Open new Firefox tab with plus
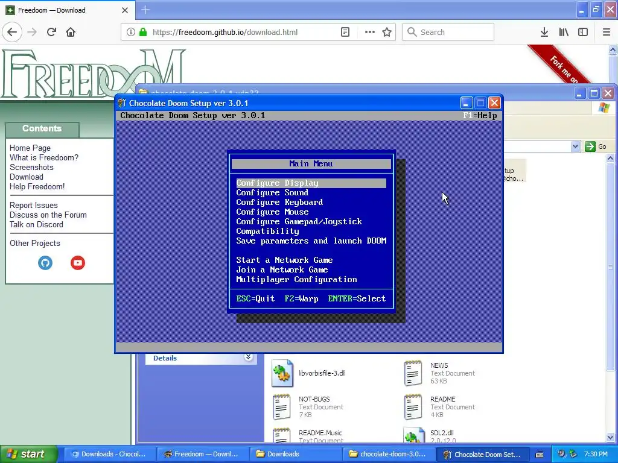 (x=145, y=10)
